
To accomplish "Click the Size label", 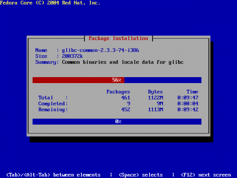I will [x=41, y=56].
